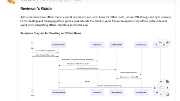Pan the diagram right
180x101 pixels.
(167, 88)
